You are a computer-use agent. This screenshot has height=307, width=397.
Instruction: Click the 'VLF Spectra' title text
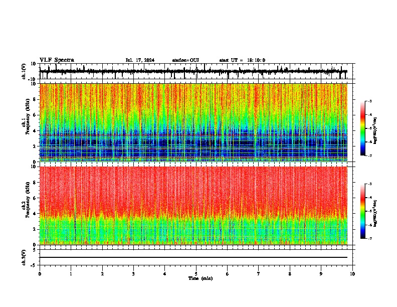57,60
